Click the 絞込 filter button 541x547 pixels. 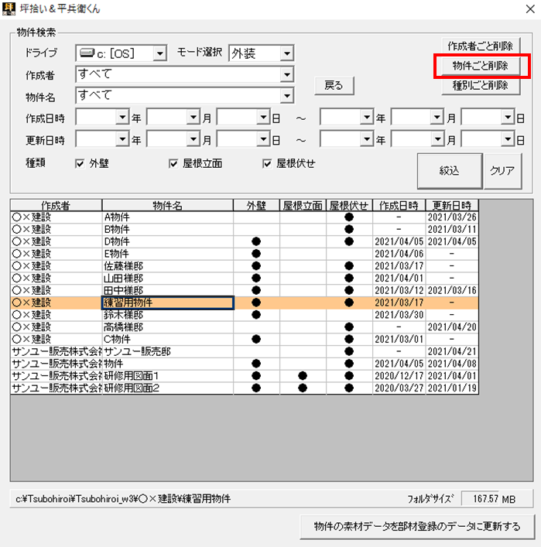[449, 171]
